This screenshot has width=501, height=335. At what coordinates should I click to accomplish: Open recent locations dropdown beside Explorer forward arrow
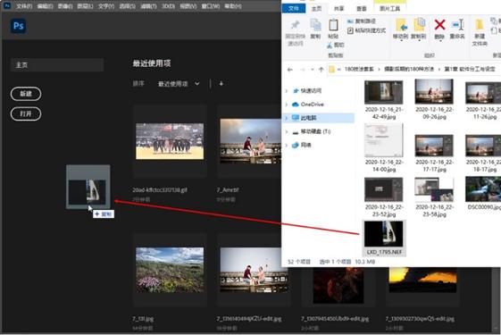[x=313, y=70]
